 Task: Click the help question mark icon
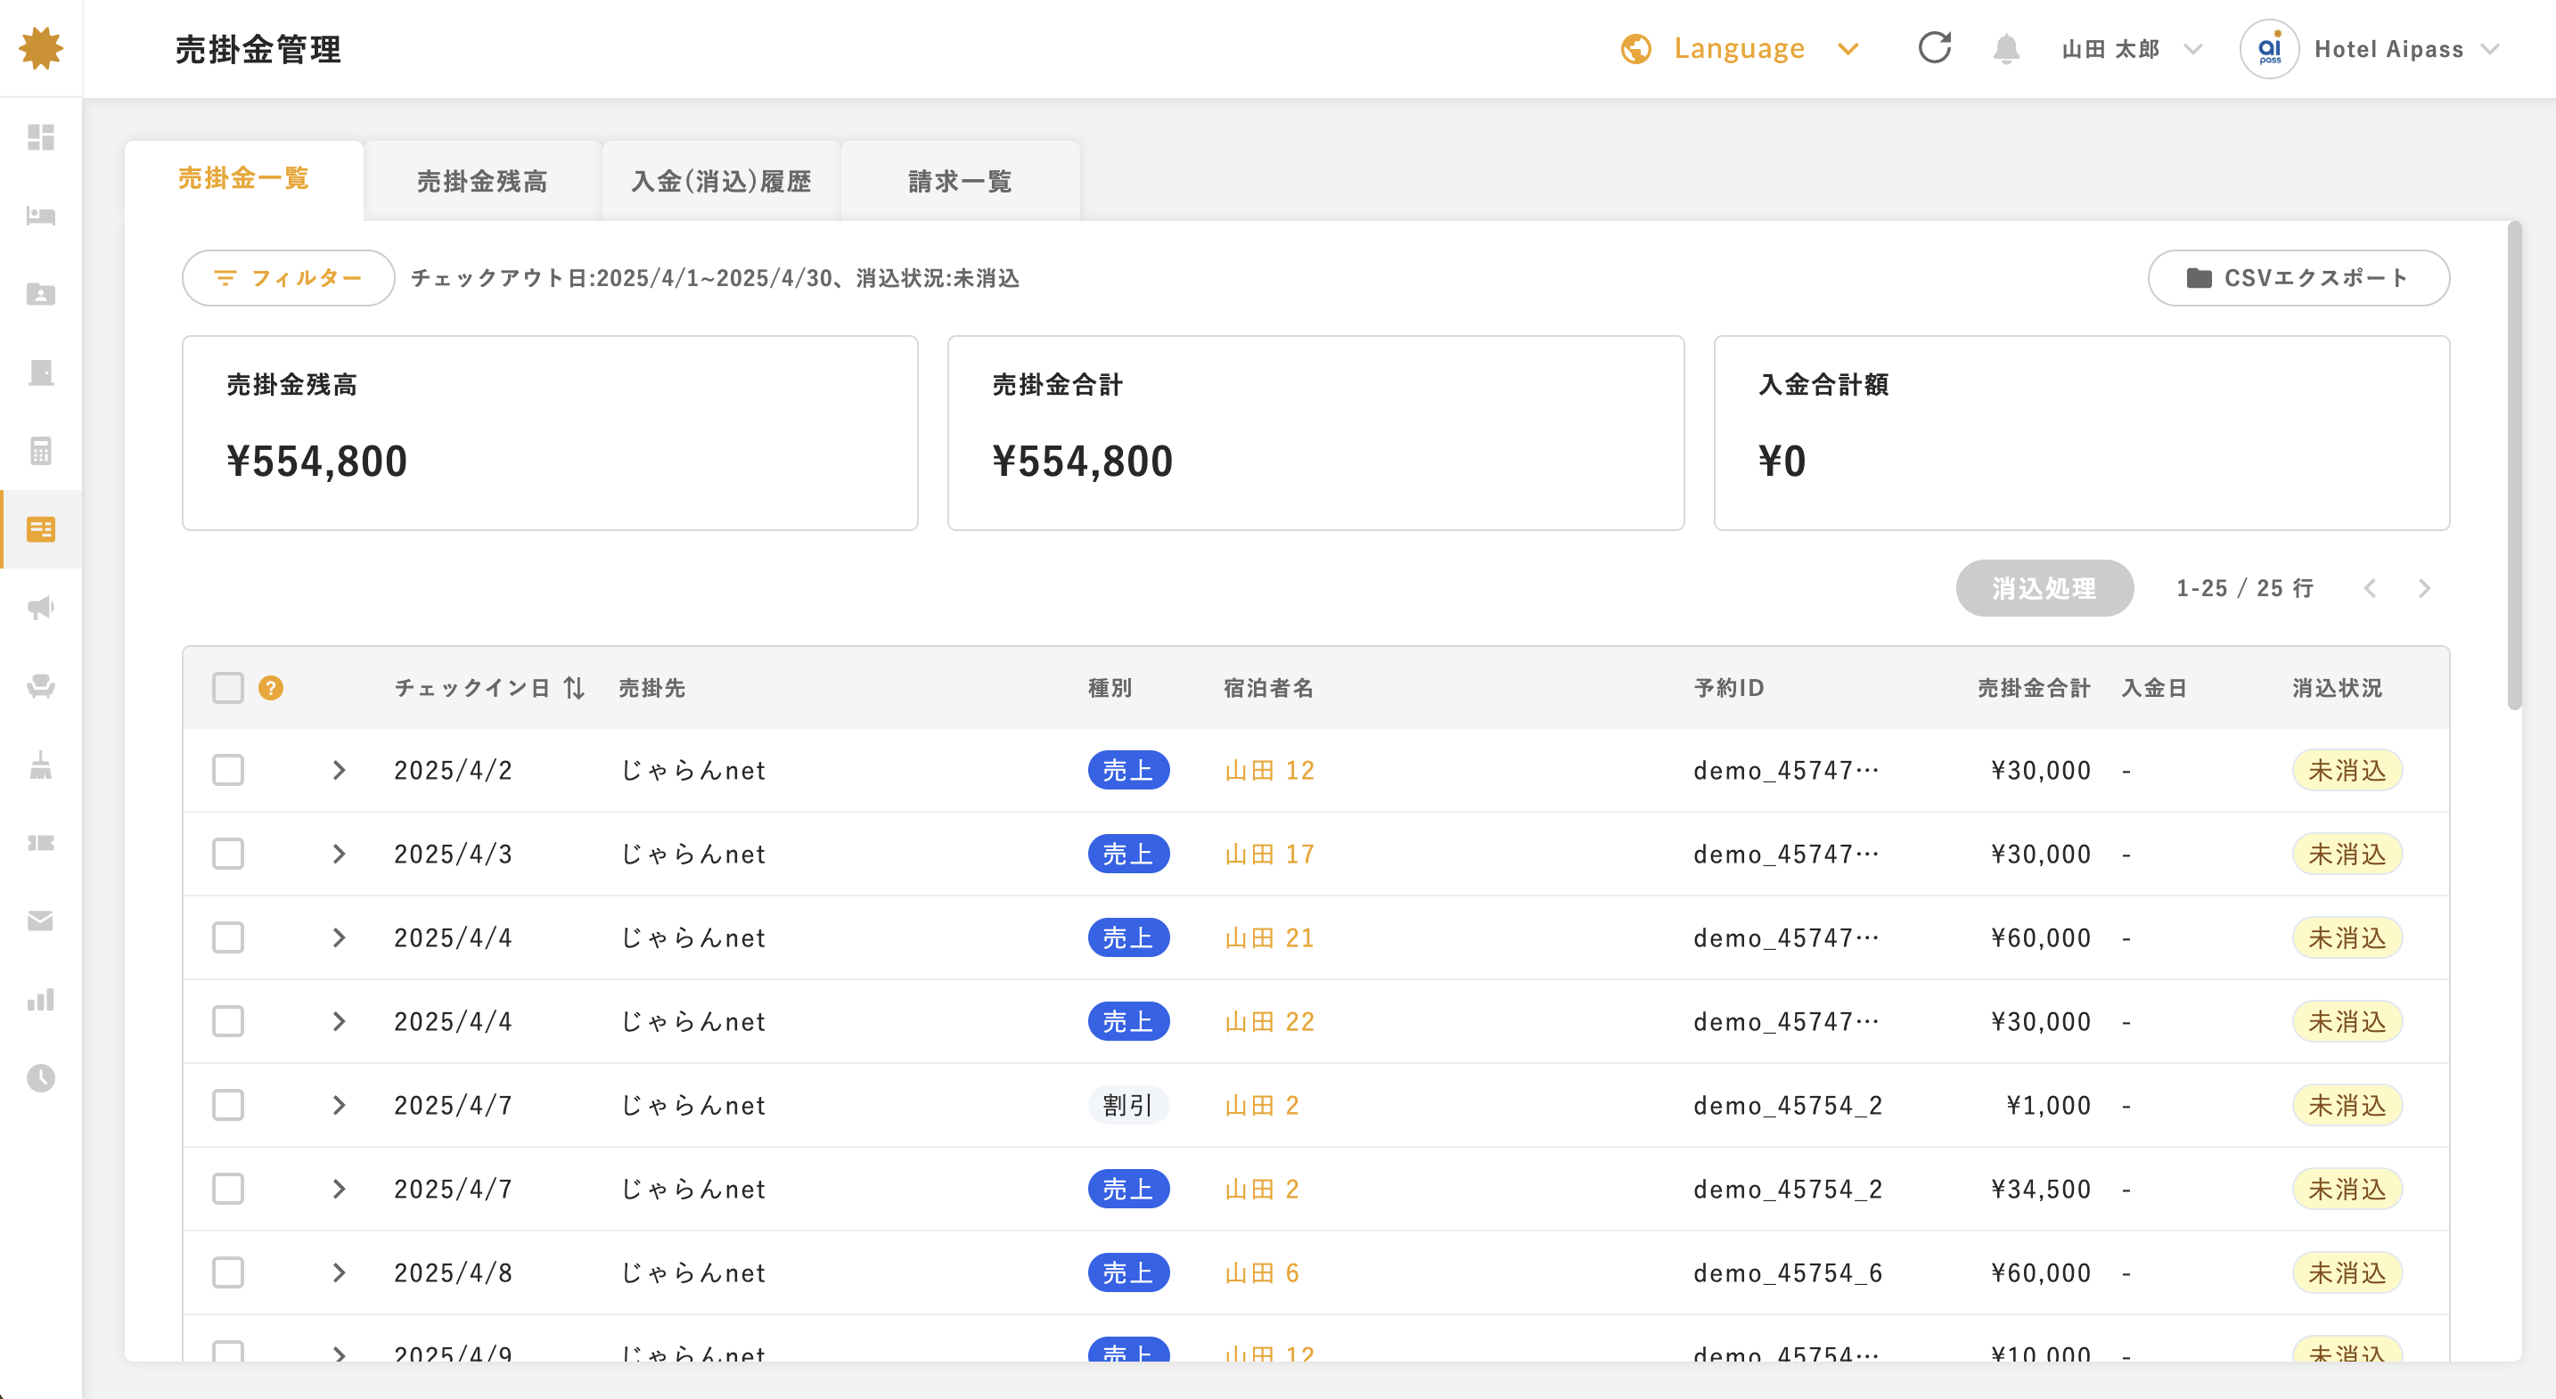click(x=271, y=688)
